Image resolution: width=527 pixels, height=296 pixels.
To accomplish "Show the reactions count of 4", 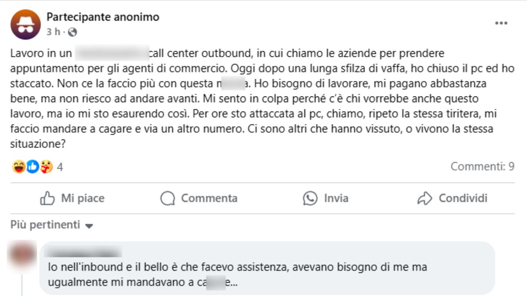I will pos(60,167).
